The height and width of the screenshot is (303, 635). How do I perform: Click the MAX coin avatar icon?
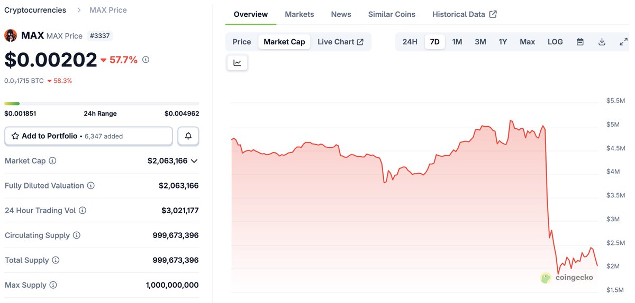11,36
